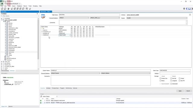The image size is (193, 108).
Task: Switch to the Administration navigator tab
Action: point(5,71)
